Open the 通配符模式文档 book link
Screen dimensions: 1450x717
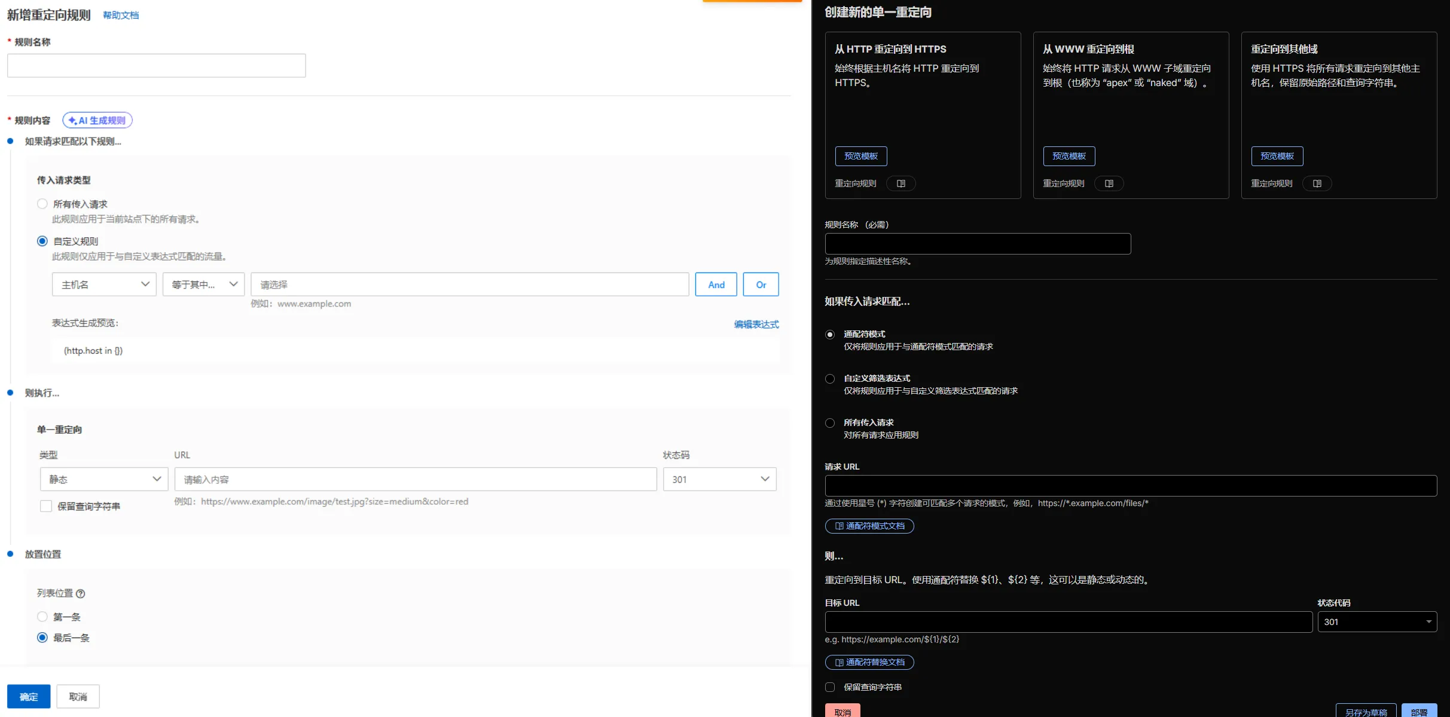[x=869, y=526]
